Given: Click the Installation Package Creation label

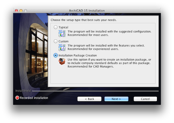Looking at the screenshot, I should pyautogui.click(x=78, y=55).
